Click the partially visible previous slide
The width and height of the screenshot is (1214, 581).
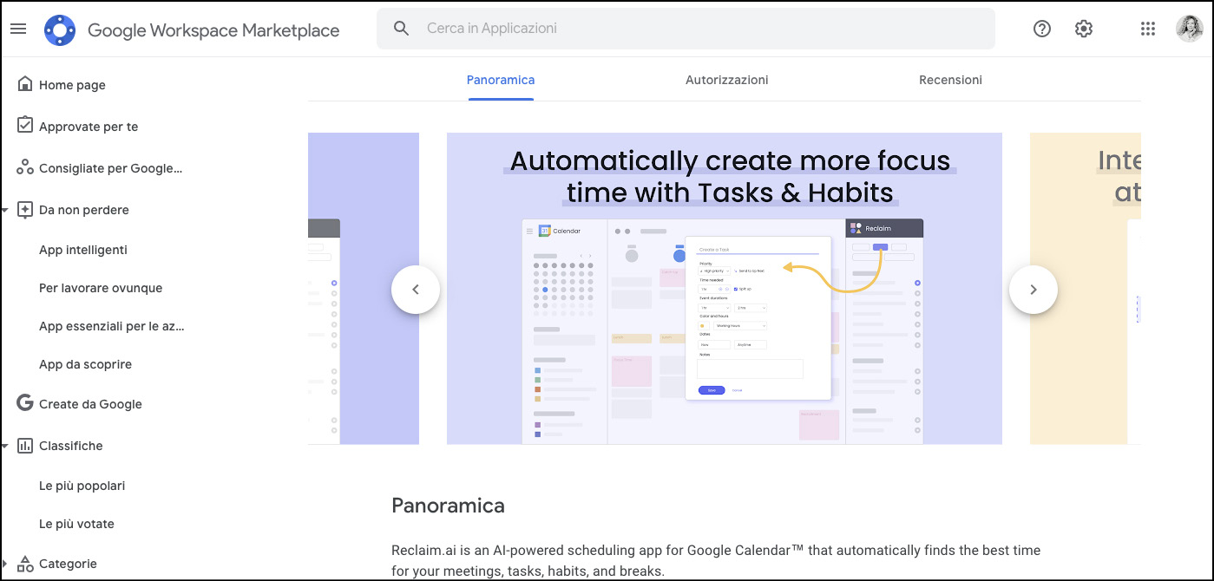364,289
